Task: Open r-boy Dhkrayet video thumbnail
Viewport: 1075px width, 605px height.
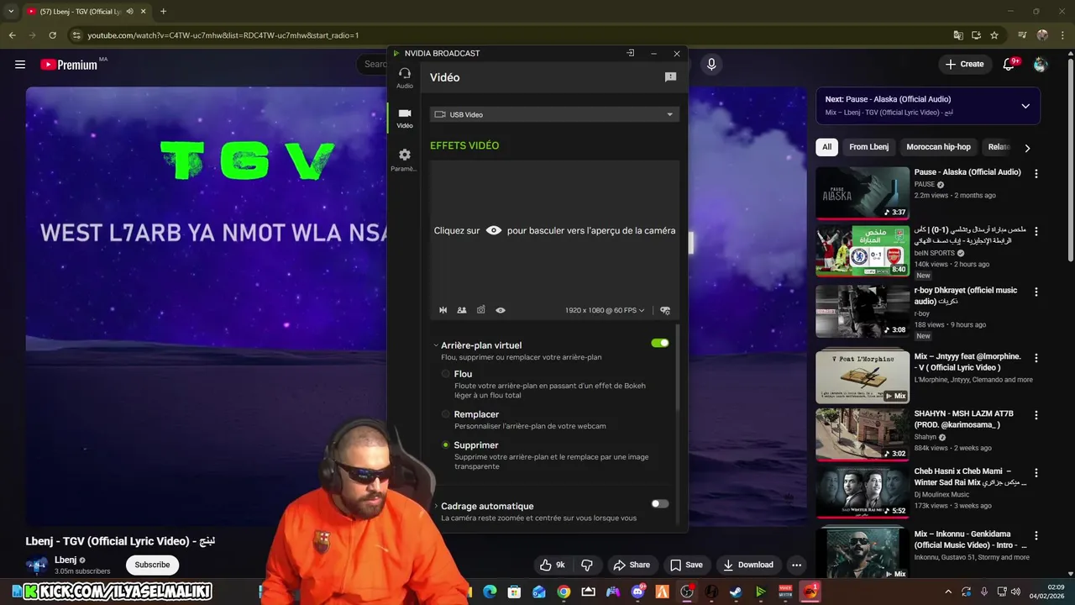Action: pyautogui.click(x=863, y=312)
